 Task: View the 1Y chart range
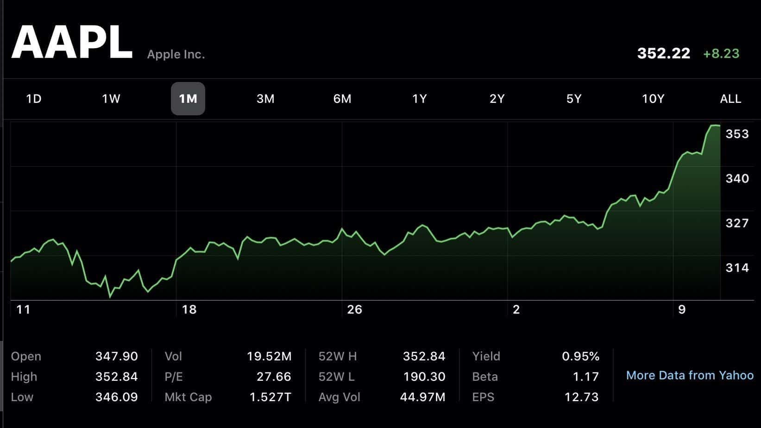[x=420, y=99]
